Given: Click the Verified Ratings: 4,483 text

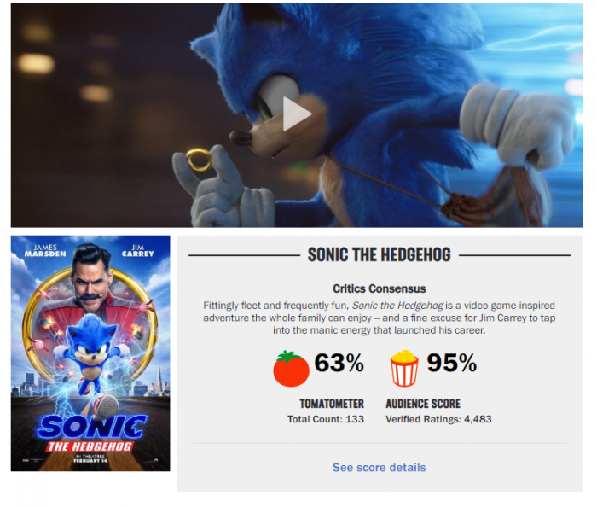Looking at the screenshot, I should click(x=438, y=419).
